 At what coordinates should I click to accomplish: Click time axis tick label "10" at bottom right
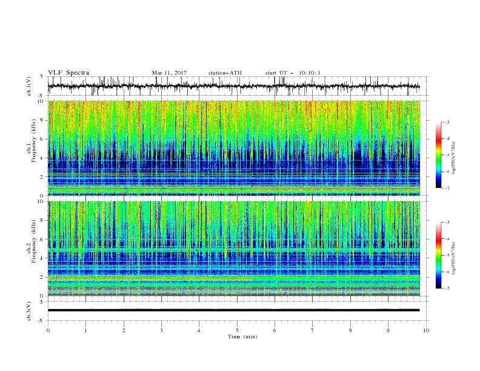(426, 330)
